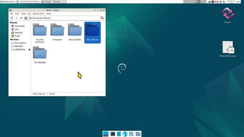Open the file manager dock icon next to terminal
This screenshot has width=244, height=137.
[x=119, y=134]
